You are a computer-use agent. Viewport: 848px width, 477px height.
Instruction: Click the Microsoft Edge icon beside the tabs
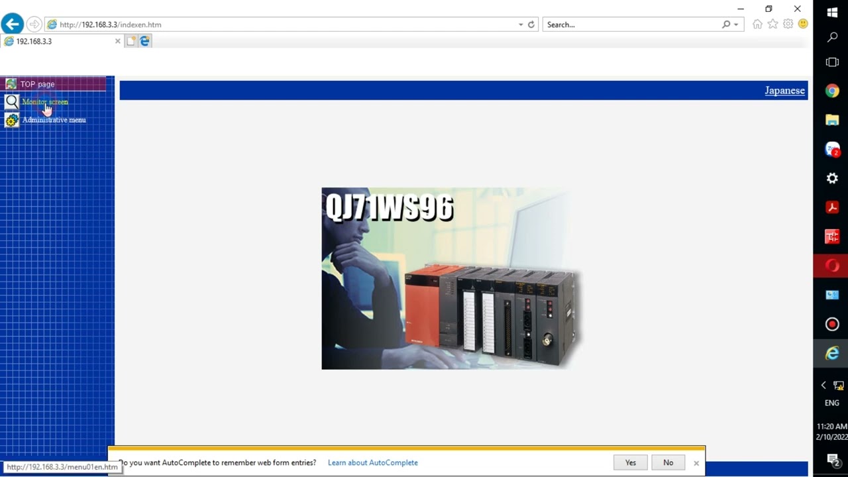[x=144, y=41]
